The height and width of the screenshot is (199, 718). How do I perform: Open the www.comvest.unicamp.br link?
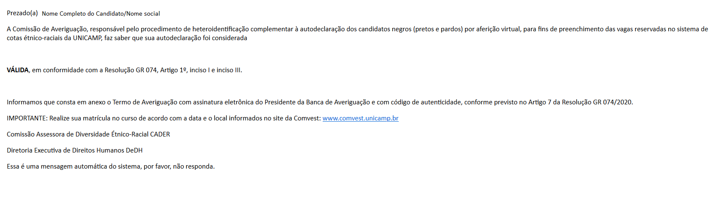point(360,118)
